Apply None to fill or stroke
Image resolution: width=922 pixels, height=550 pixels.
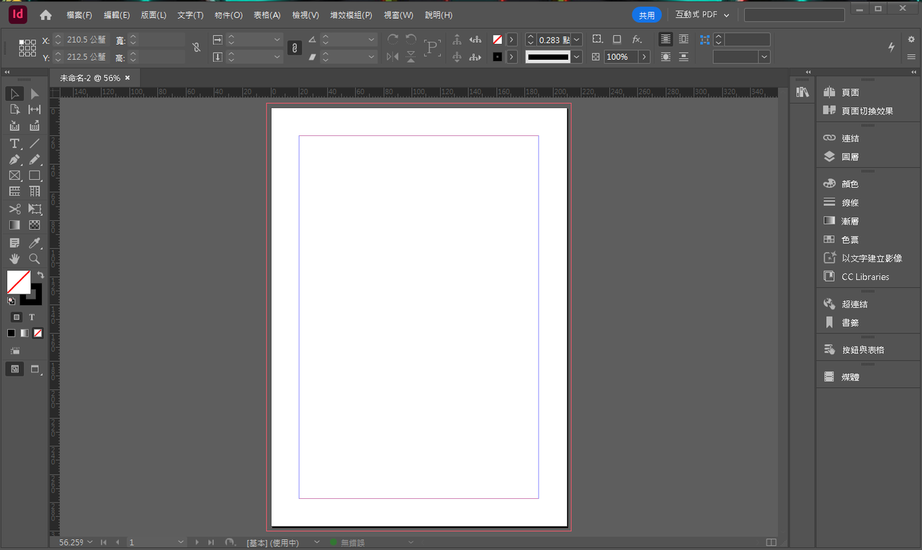[x=37, y=333]
